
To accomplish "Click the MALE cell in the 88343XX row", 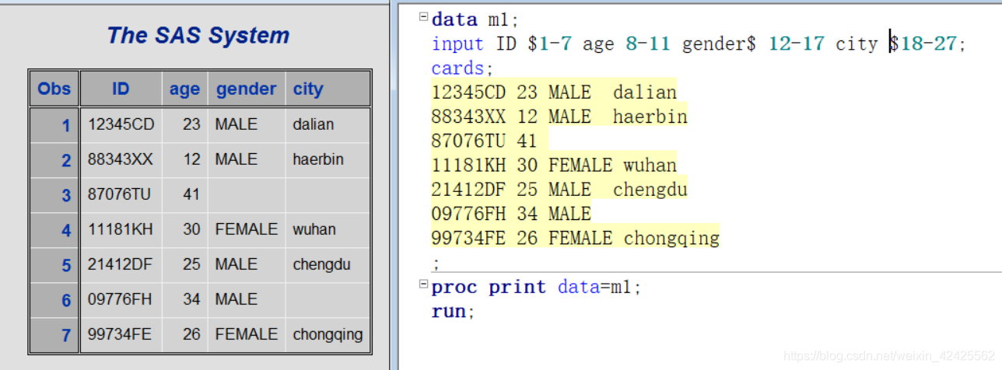I will [x=246, y=159].
